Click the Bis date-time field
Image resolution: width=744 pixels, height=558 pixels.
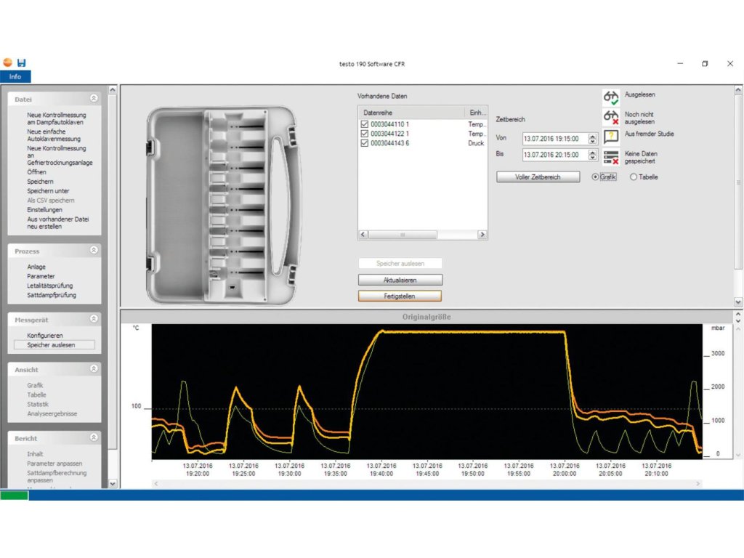[554, 155]
